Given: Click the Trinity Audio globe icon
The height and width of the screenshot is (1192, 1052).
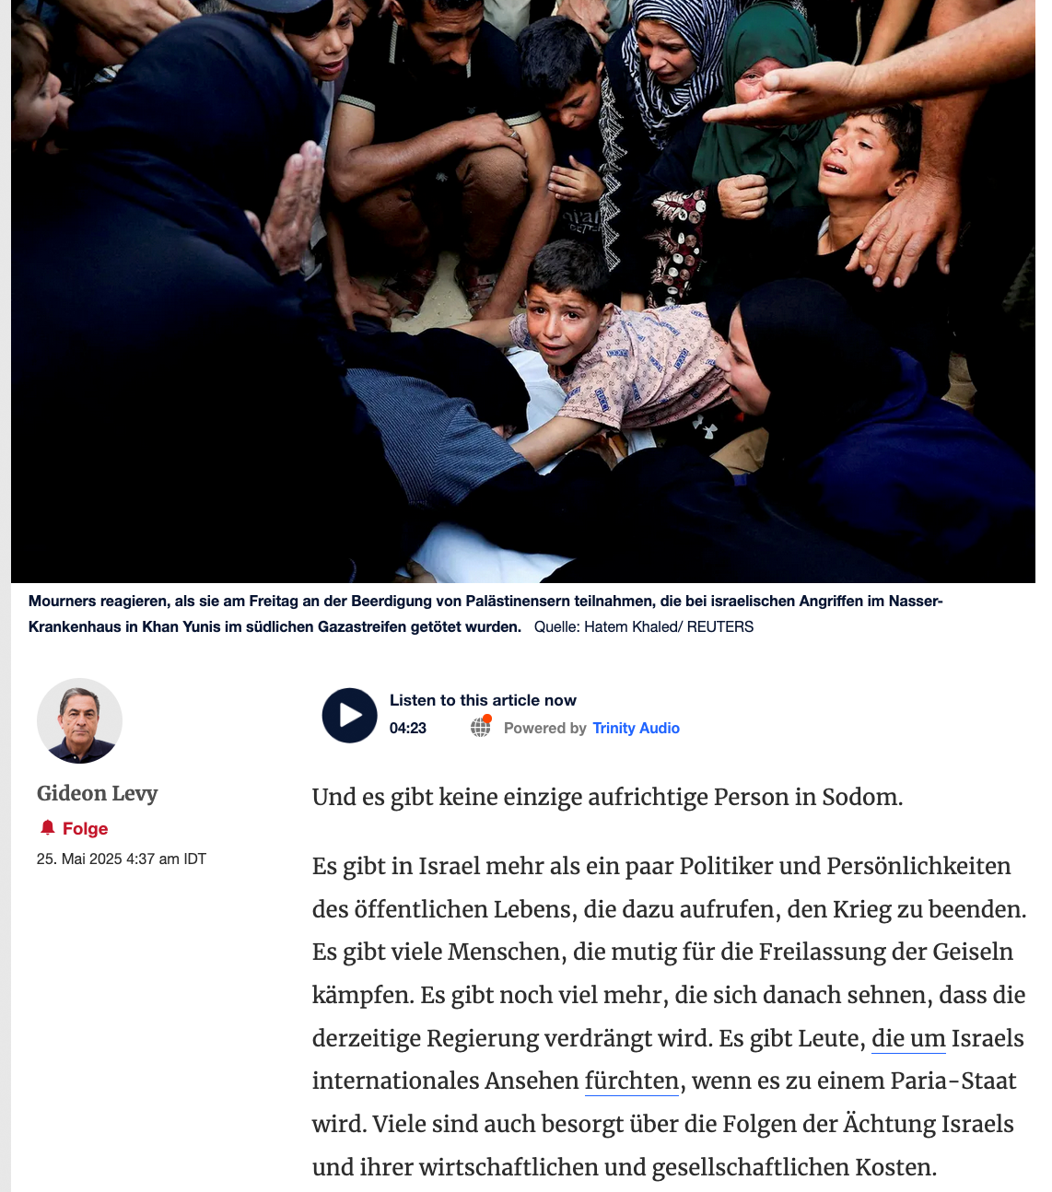Looking at the screenshot, I should [x=481, y=727].
